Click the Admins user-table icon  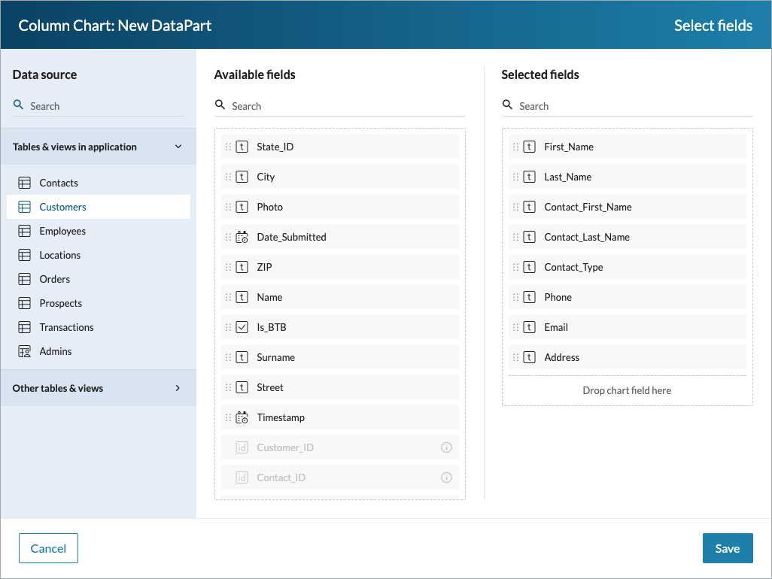click(x=23, y=351)
